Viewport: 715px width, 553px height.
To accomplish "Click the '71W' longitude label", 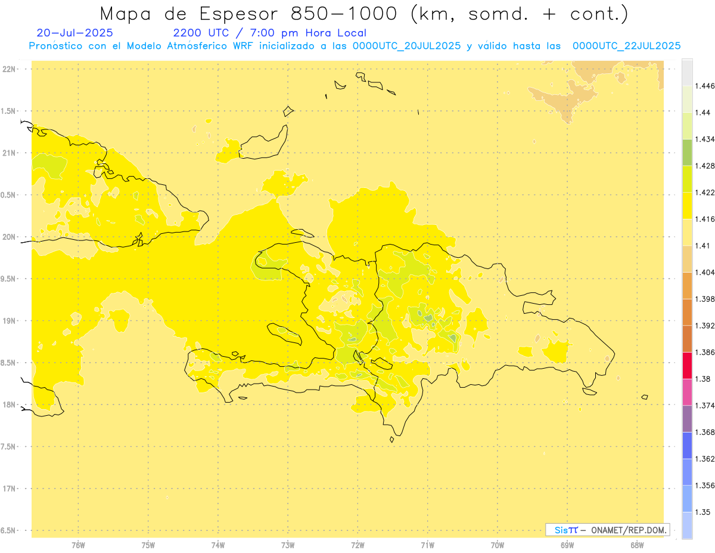I will click(427, 545).
